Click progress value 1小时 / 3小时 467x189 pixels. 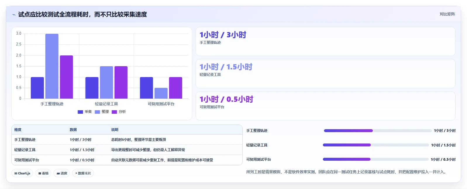coord(445,131)
